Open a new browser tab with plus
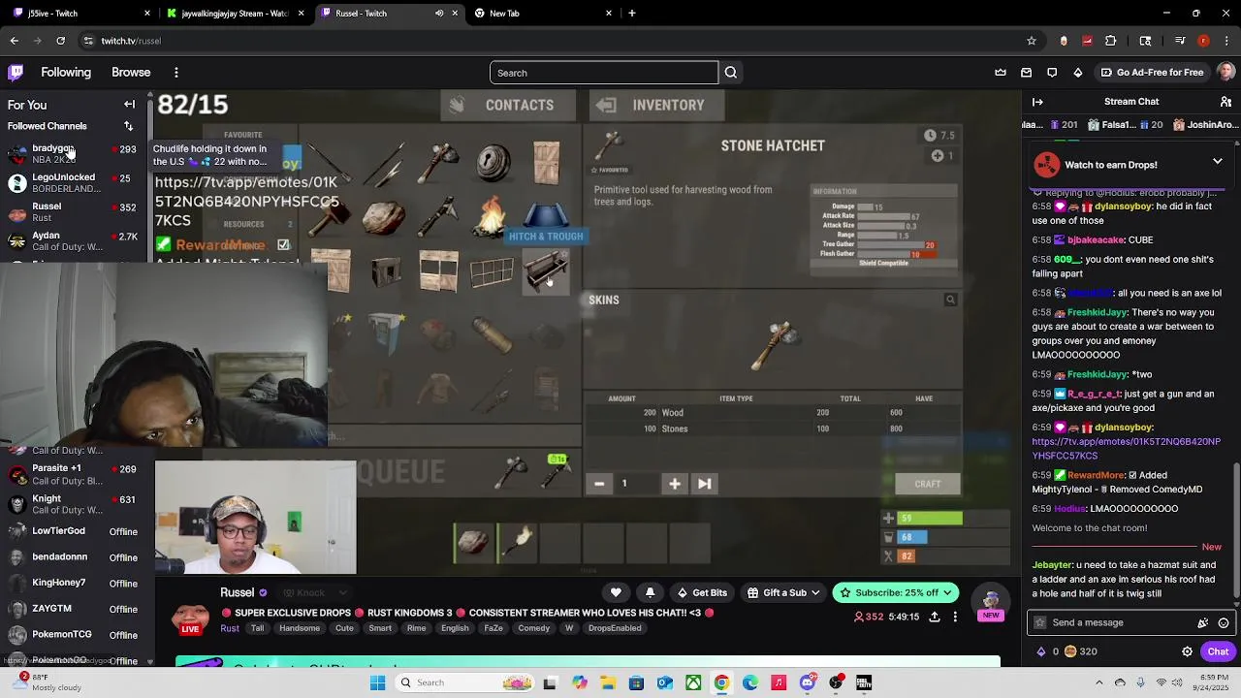 click(632, 14)
